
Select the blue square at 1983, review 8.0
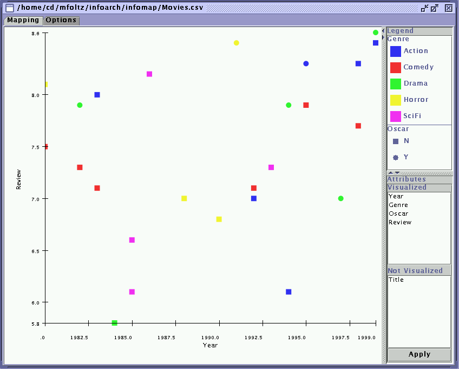[97, 95]
